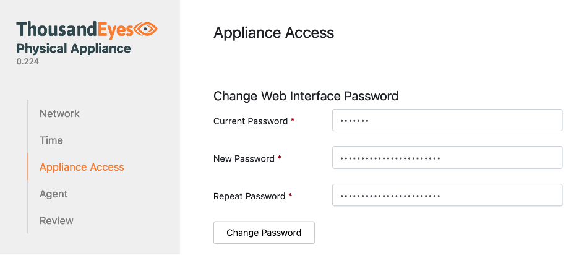The image size is (579, 255).
Task: Click the Appliance Access page heading
Action: coord(273,33)
